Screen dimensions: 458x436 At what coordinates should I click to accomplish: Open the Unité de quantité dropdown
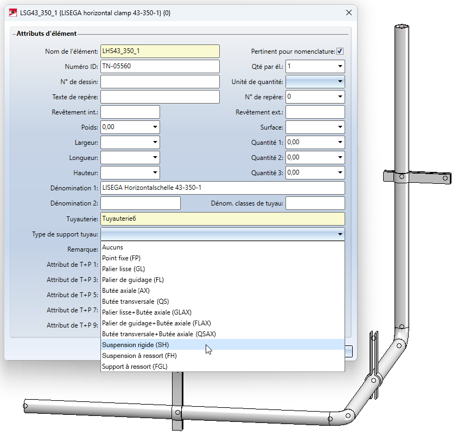tap(340, 81)
